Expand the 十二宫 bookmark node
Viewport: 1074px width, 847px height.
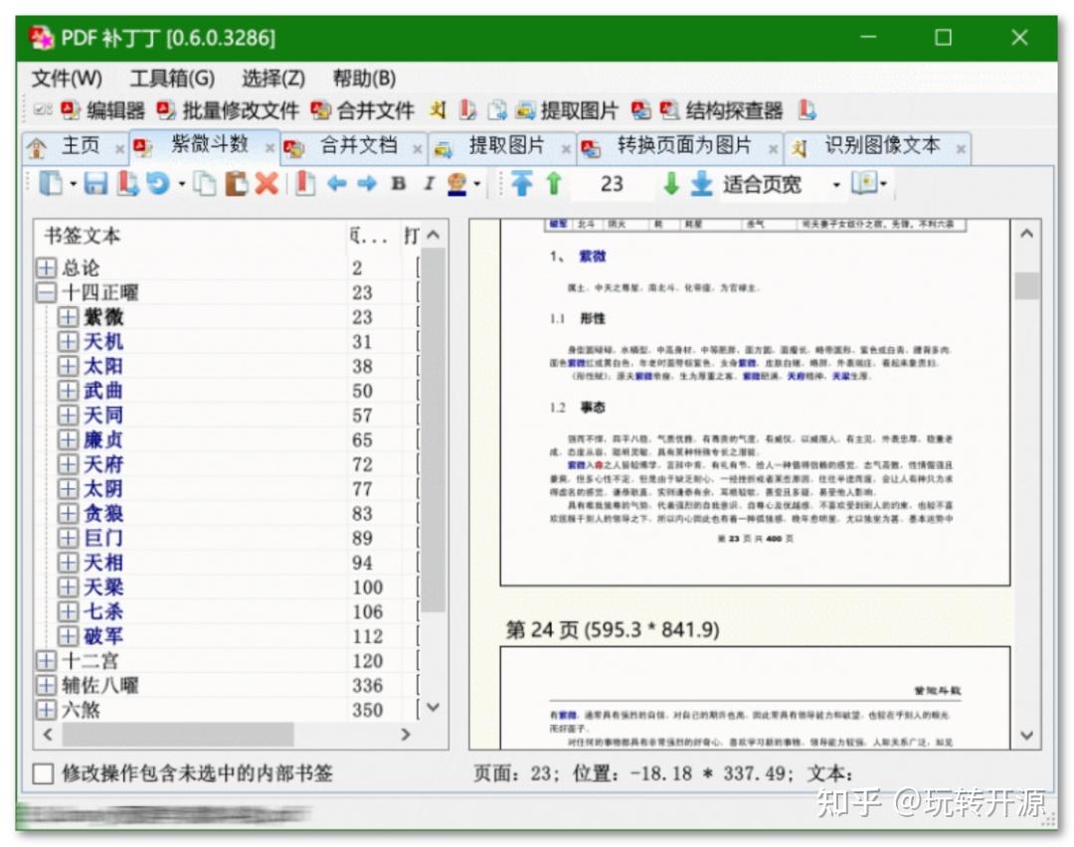point(45,658)
